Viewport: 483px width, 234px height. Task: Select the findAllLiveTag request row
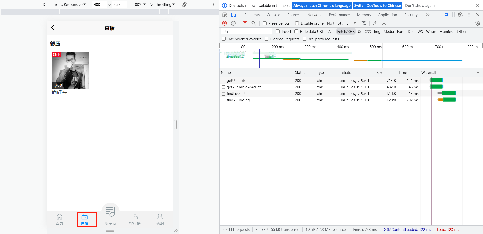coord(351,100)
